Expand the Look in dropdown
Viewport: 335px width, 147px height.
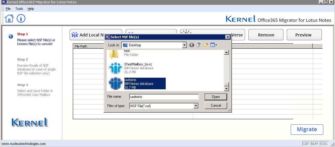click(x=185, y=45)
